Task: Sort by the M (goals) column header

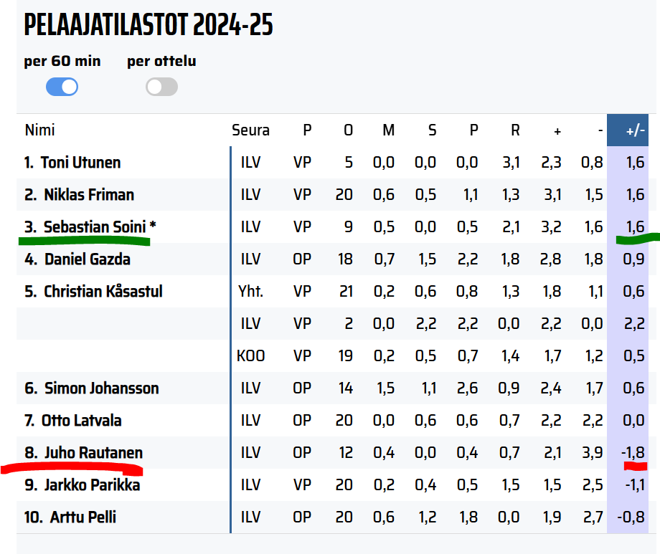Action: point(388,130)
